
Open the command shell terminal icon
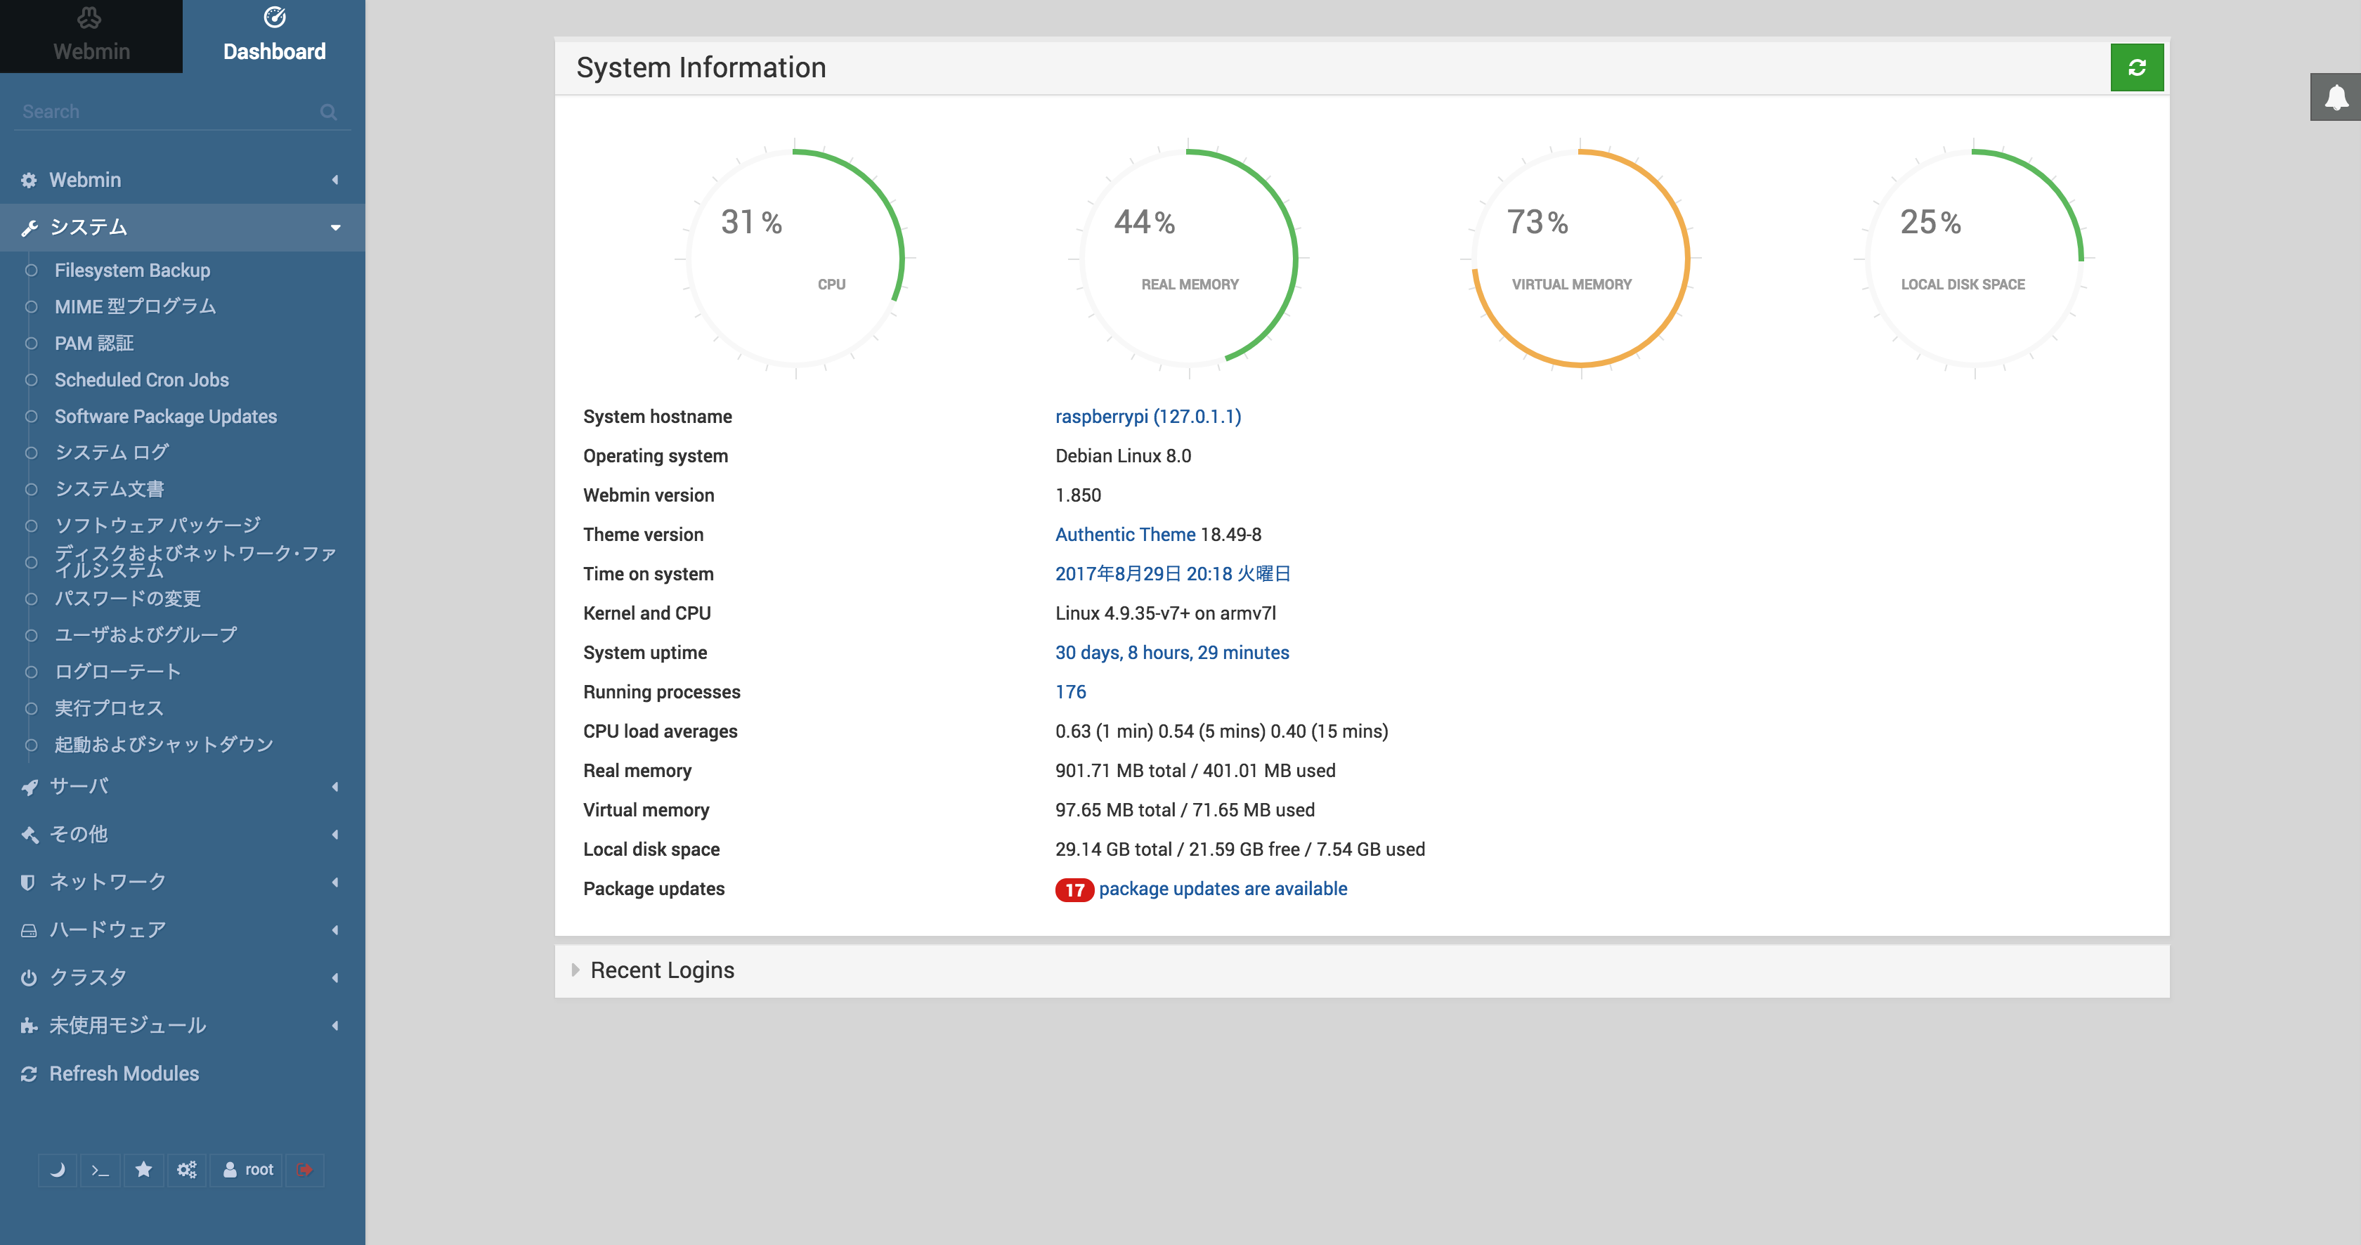[x=100, y=1170]
